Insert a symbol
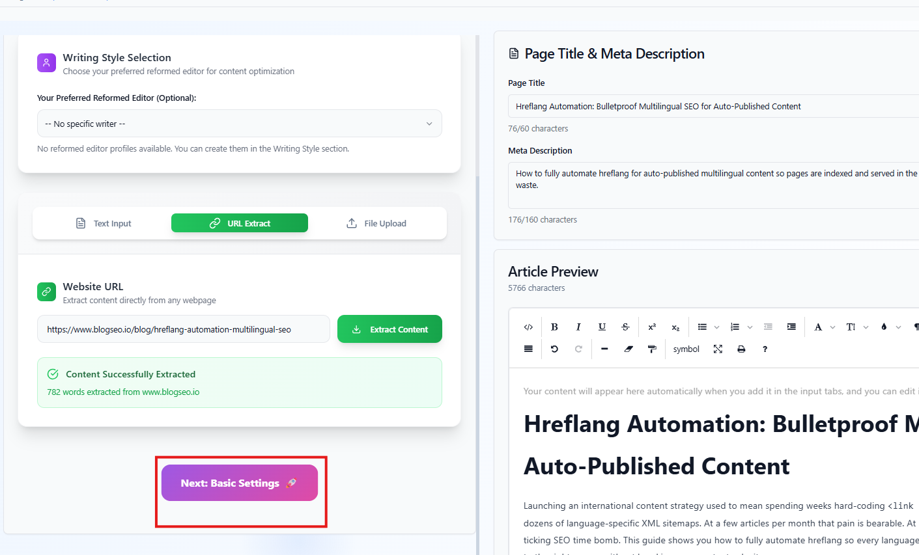The height and width of the screenshot is (555, 919). point(686,349)
